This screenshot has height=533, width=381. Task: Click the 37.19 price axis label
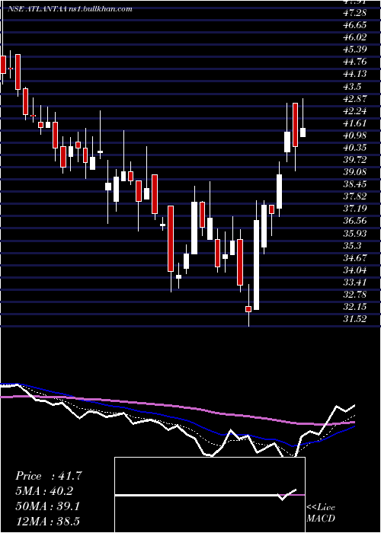tap(355, 209)
